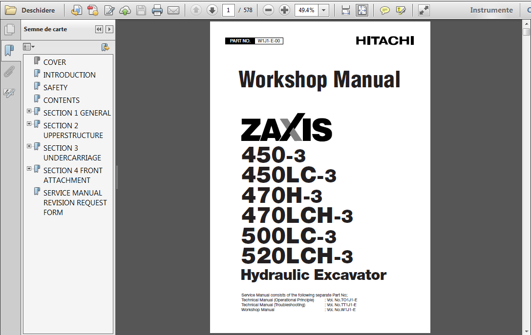Click the vertical scrollbar thumb
This screenshot has height=335, width=531.
[526, 32]
